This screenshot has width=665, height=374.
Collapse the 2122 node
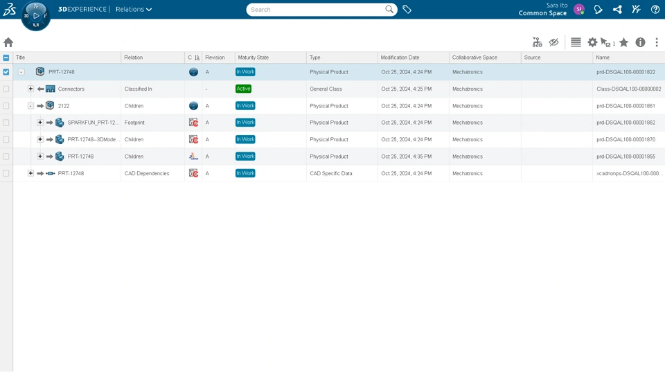[x=30, y=105]
